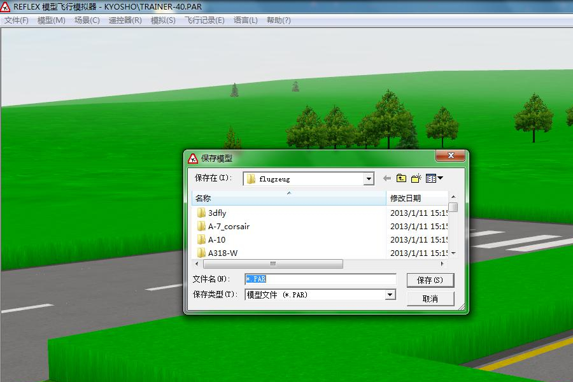Open the 语言(L) menu
Image resolution: width=573 pixels, height=382 pixels.
[245, 20]
